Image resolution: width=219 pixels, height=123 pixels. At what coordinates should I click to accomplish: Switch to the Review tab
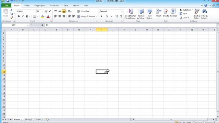point(76,5)
